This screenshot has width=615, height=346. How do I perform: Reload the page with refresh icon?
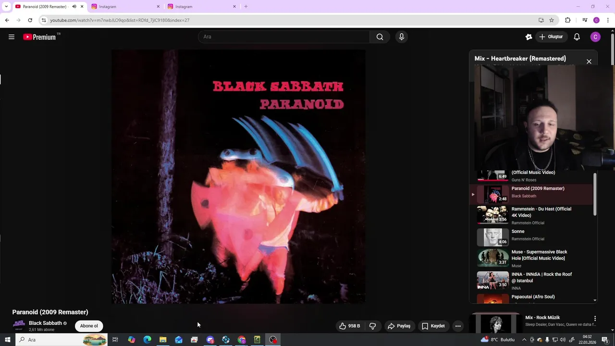click(30, 20)
